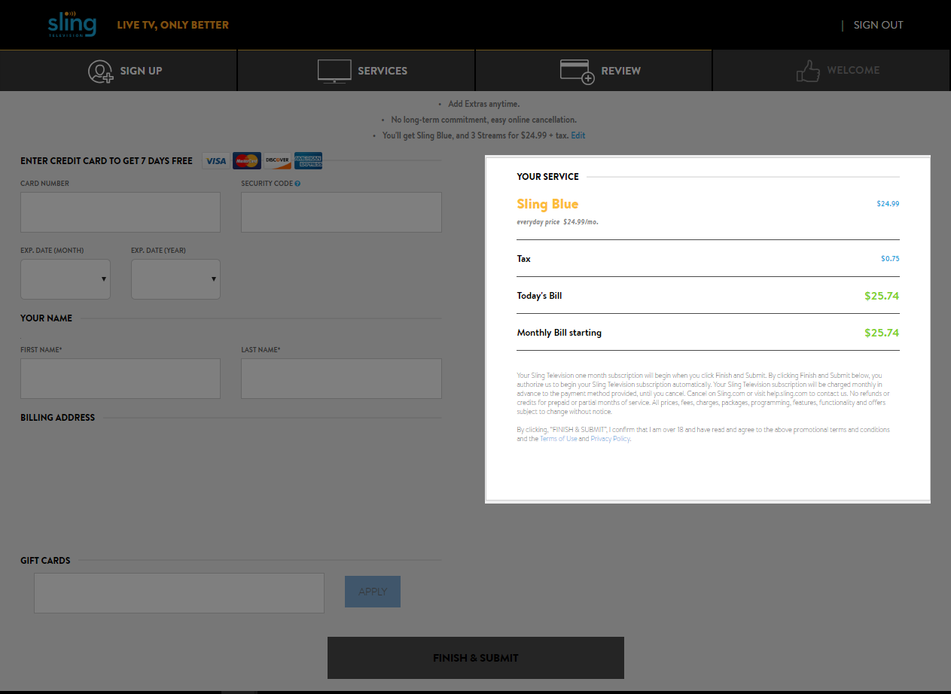
Task: Open the expiration month dropdown
Action: coord(66,279)
